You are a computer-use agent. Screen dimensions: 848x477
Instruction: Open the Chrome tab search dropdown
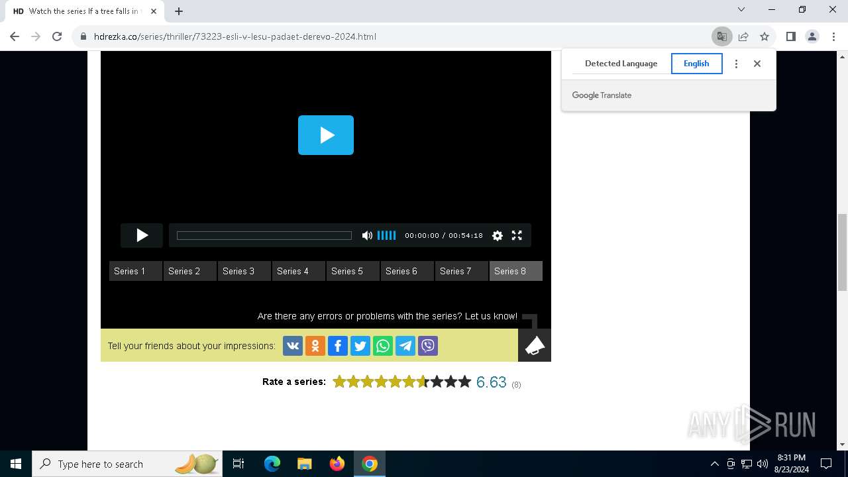(741, 9)
